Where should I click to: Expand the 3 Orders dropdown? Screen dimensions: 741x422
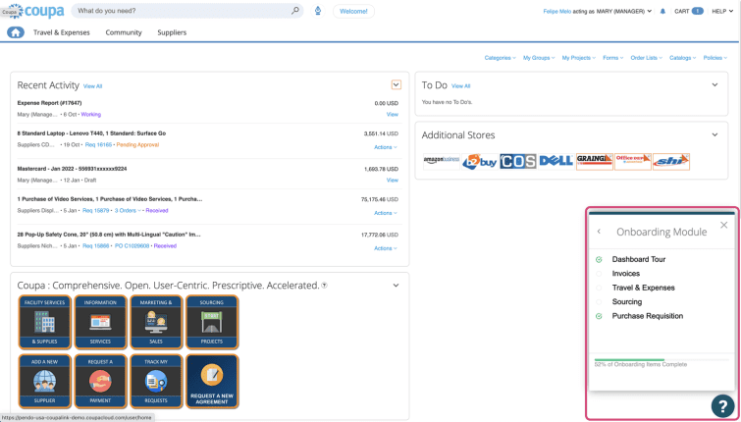coord(128,211)
